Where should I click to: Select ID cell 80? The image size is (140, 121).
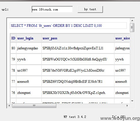tap(13, 48)
